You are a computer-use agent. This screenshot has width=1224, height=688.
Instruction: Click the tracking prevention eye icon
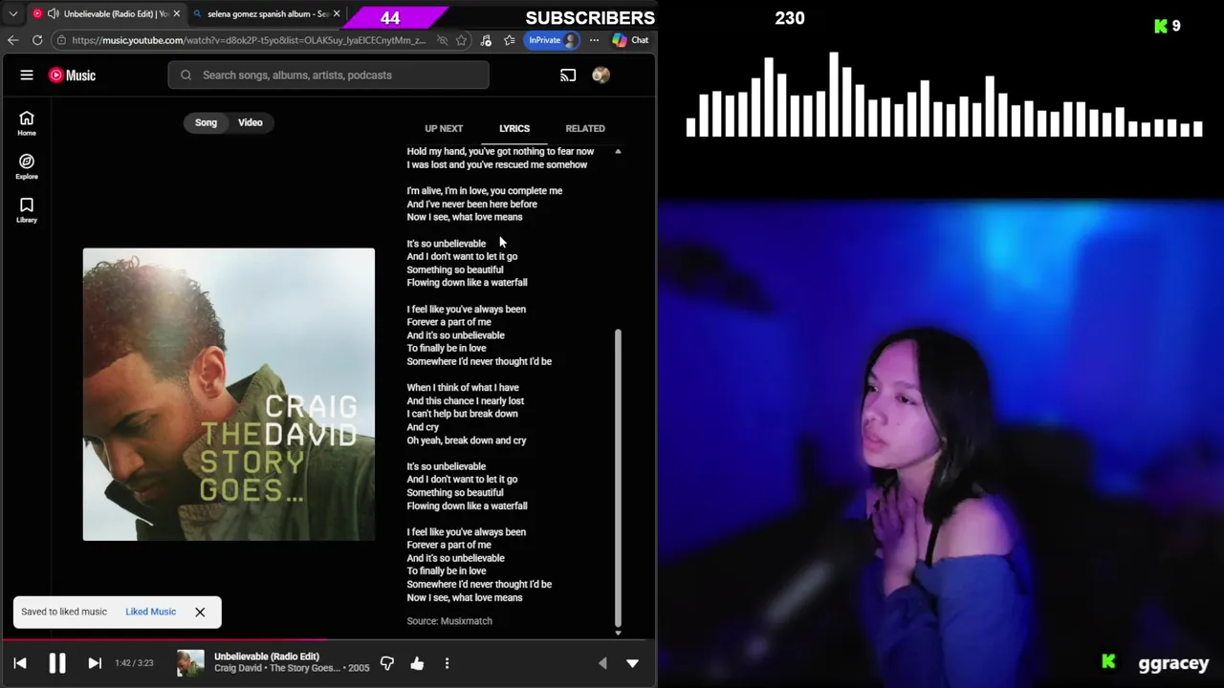pos(442,40)
